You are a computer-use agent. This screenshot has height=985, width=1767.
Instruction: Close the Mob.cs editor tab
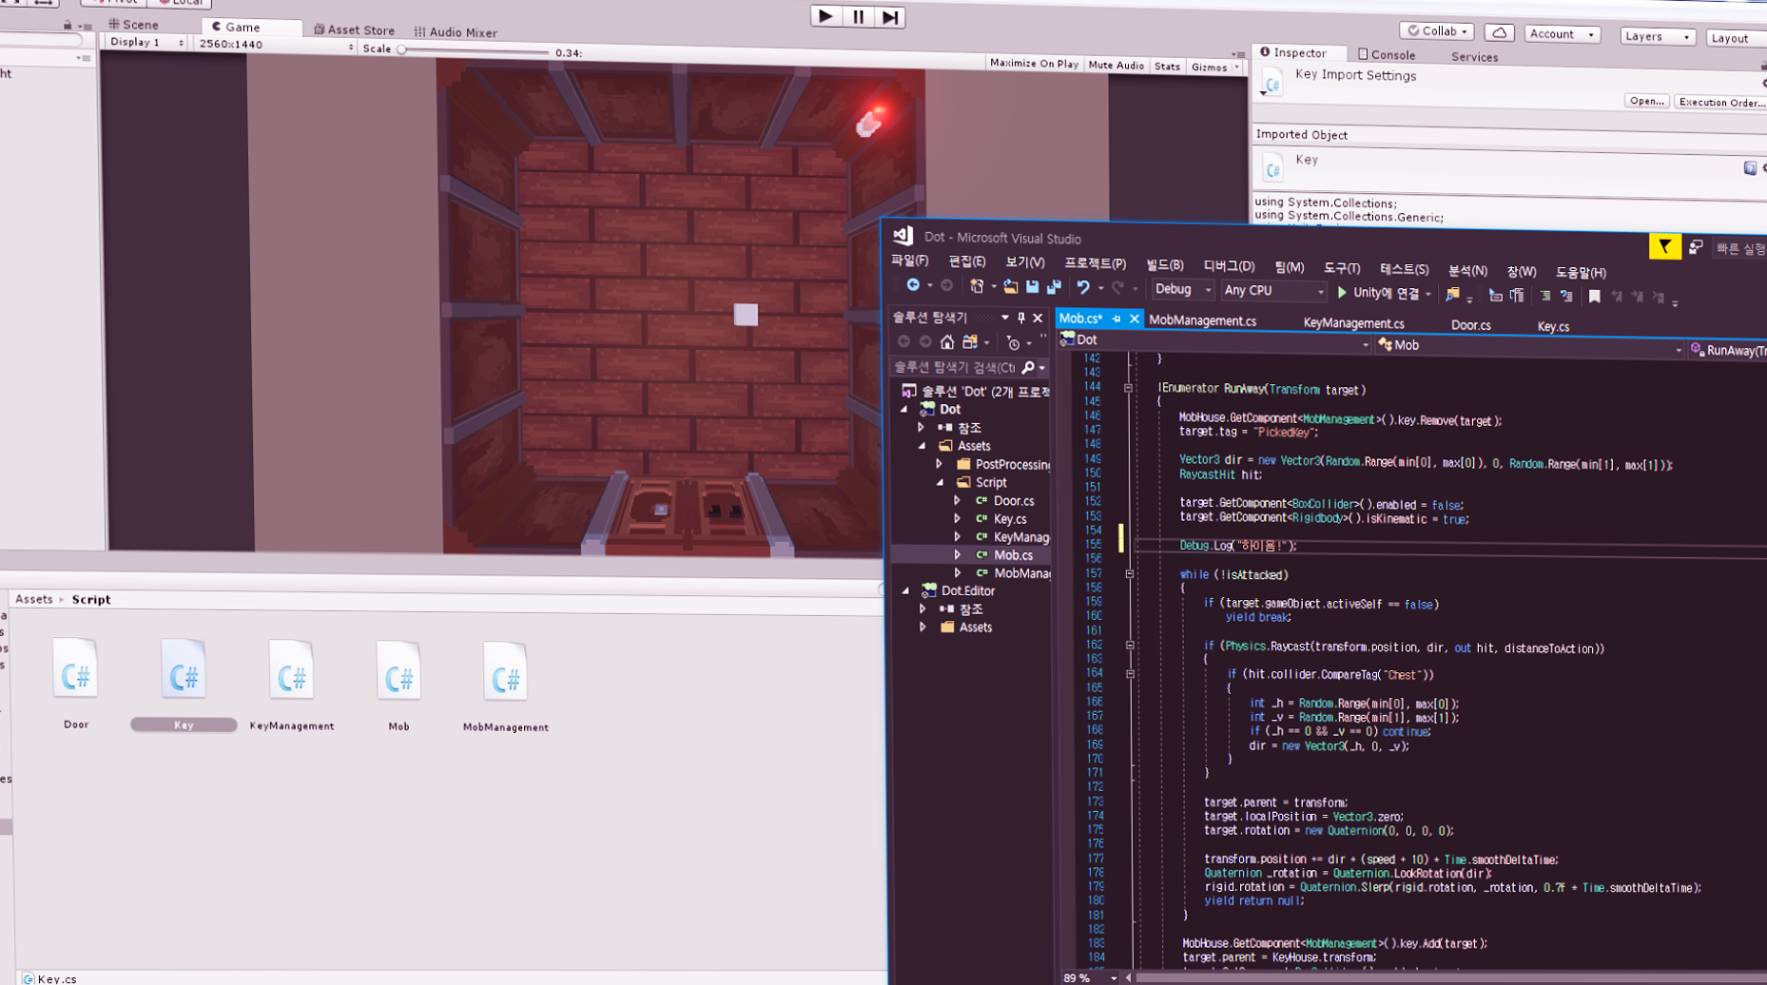[1134, 319]
